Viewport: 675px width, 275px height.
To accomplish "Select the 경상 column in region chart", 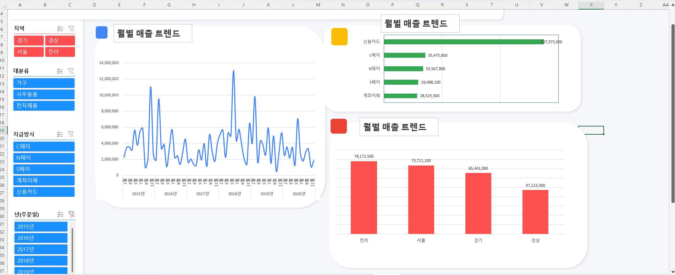I will coord(535,212).
